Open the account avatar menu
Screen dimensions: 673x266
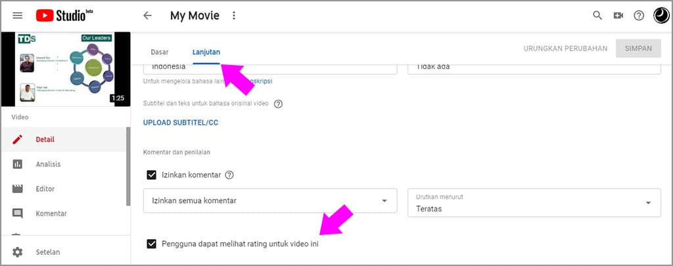661,16
